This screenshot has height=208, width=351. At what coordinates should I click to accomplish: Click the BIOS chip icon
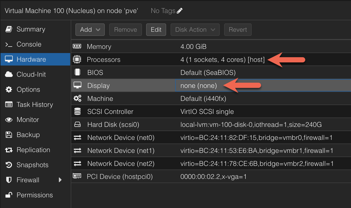77,72
